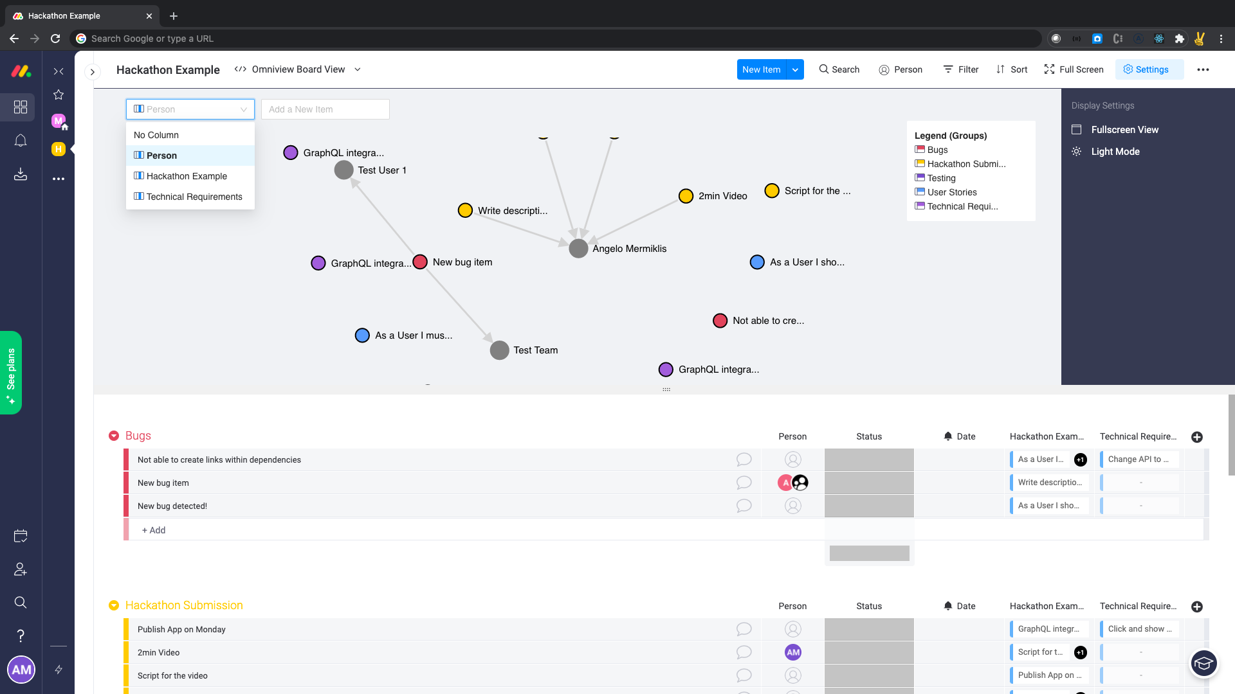Viewport: 1235px width, 694px height.
Task: Open the three-dot board options menu
Action: 1203,69
